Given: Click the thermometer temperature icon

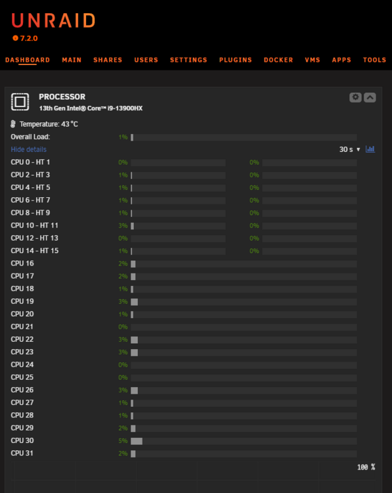Looking at the screenshot, I should click(13, 124).
